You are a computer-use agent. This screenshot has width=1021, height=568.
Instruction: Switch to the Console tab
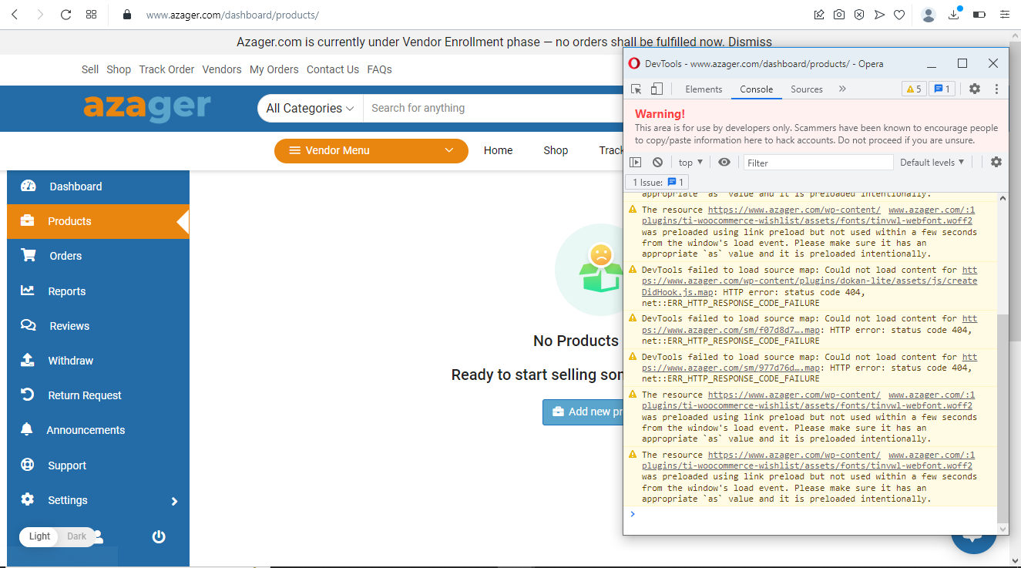coord(757,89)
